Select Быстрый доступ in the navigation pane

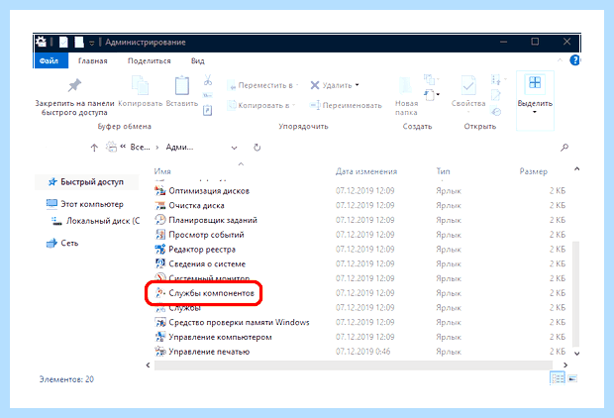point(86,182)
